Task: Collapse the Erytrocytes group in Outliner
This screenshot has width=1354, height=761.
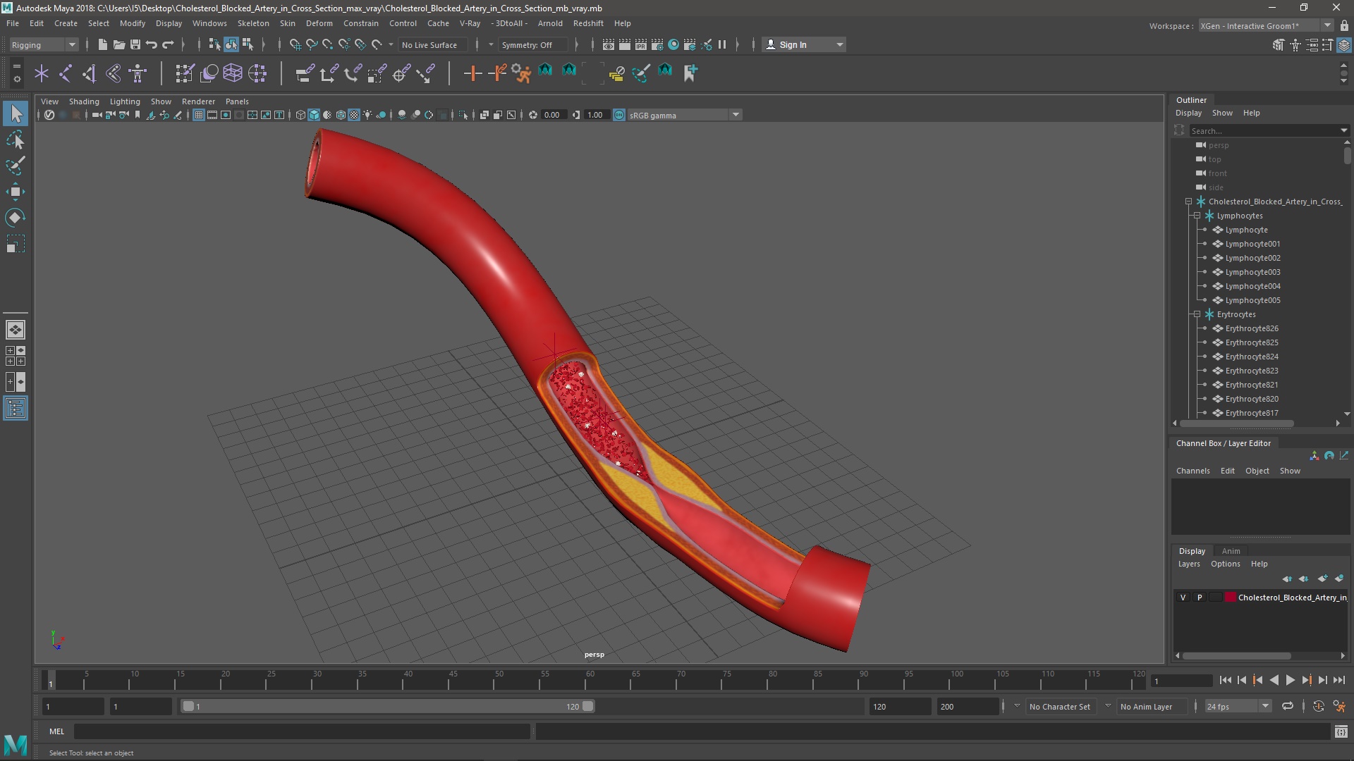Action: (x=1197, y=314)
